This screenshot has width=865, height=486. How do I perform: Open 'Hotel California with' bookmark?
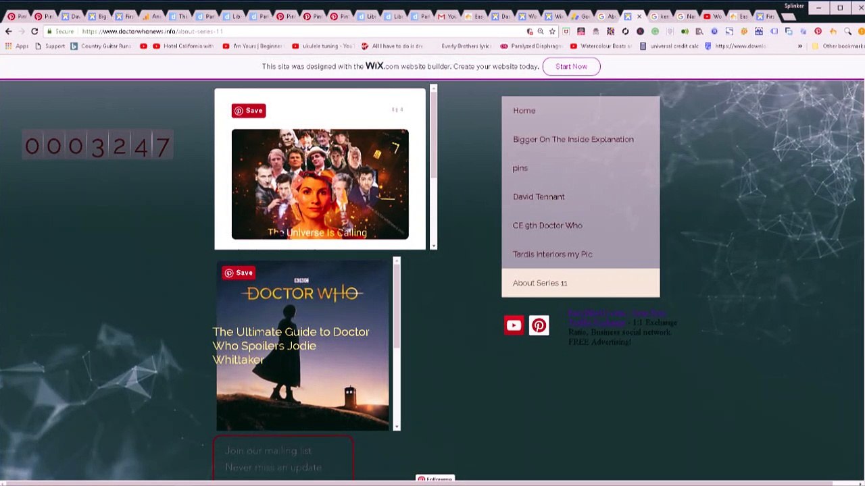click(x=183, y=46)
